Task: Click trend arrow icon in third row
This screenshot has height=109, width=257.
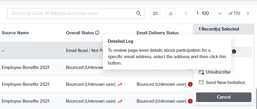Action: [x=120, y=85]
